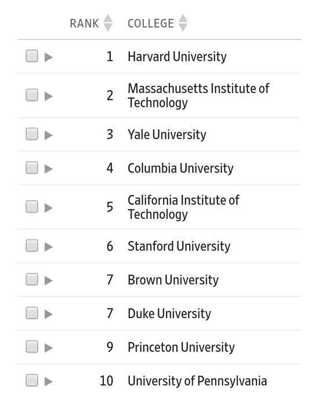The height and width of the screenshot is (397, 319).
Task: Click the Duke University name
Action: tap(169, 313)
